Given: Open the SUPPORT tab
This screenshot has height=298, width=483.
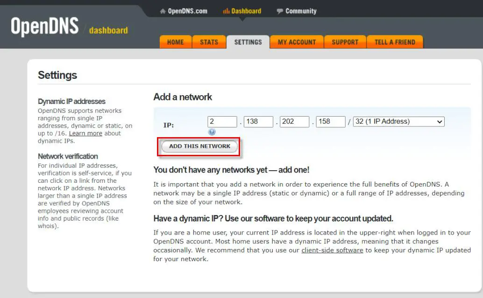Looking at the screenshot, I should tap(345, 42).
